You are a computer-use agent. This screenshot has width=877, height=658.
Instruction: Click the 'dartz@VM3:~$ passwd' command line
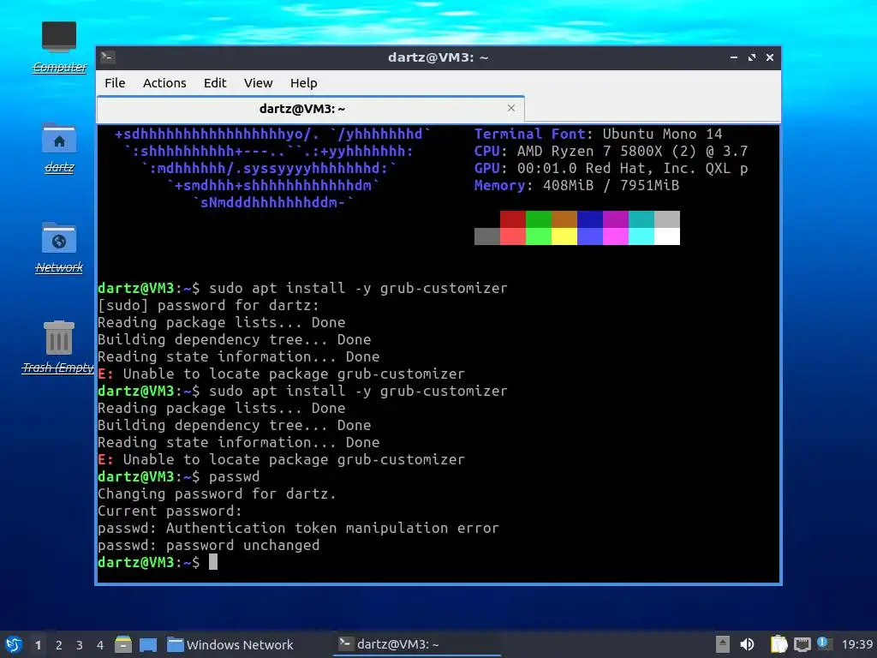point(178,476)
